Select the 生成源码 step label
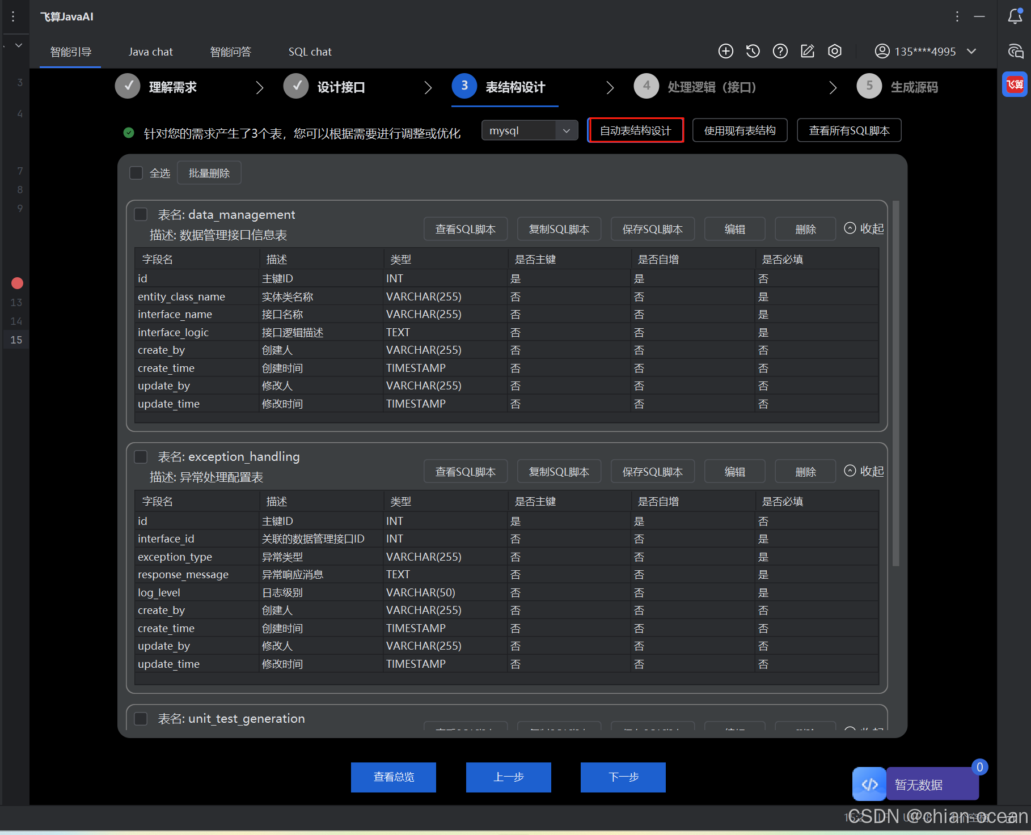Viewport: 1031px width, 835px height. click(914, 87)
